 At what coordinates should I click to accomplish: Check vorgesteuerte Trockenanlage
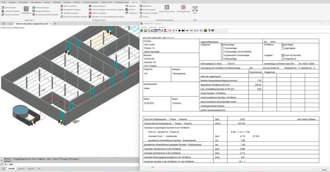coord(222,55)
